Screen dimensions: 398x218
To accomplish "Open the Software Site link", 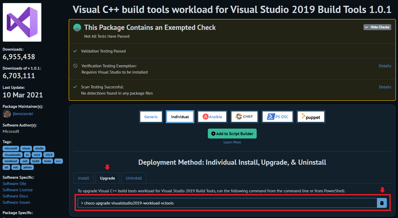I will [14, 183].
